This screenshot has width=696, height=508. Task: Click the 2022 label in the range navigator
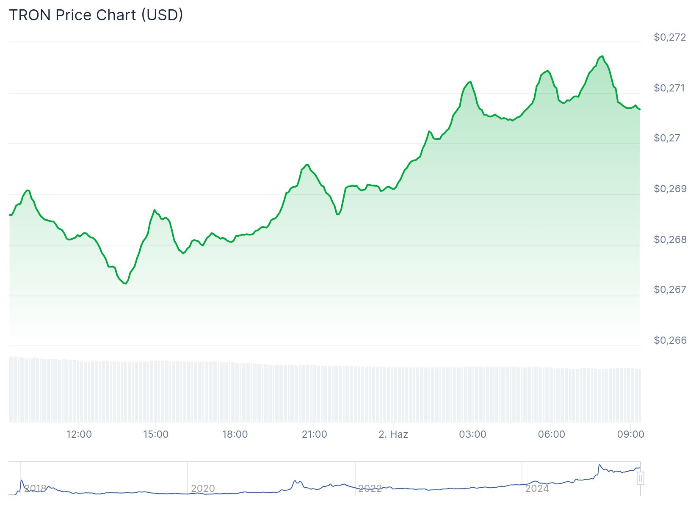pos(370,489)
